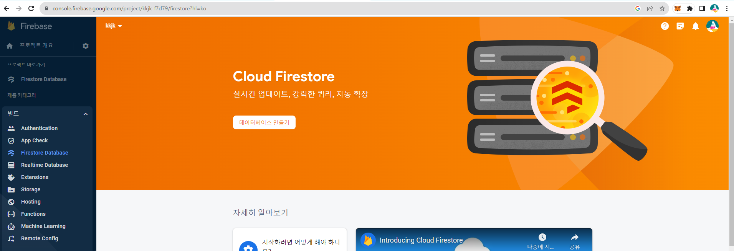Select Remote Config in the sidebar
Image resolution: width=734 pixels, height=251 pixels.
[40, 238]
